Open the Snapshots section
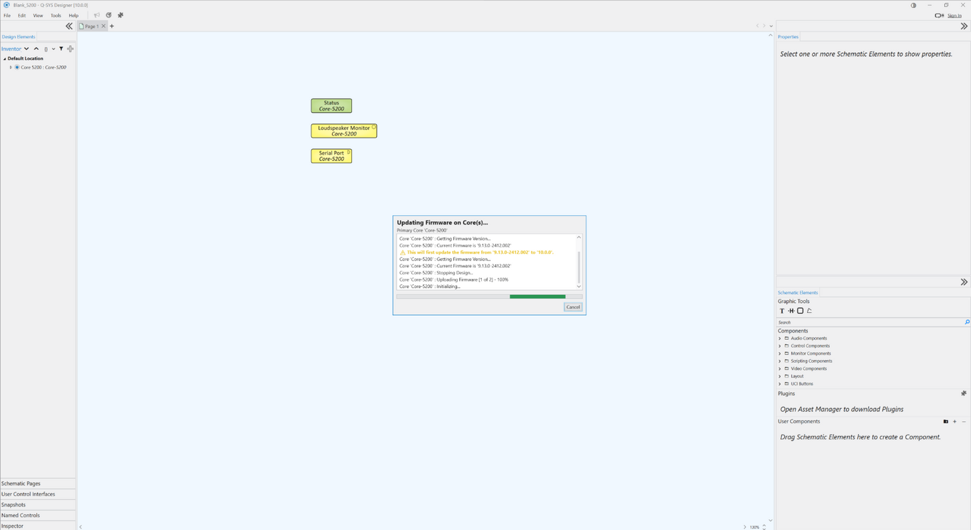Screen dimensions: 971x530 tap(38, 505)
